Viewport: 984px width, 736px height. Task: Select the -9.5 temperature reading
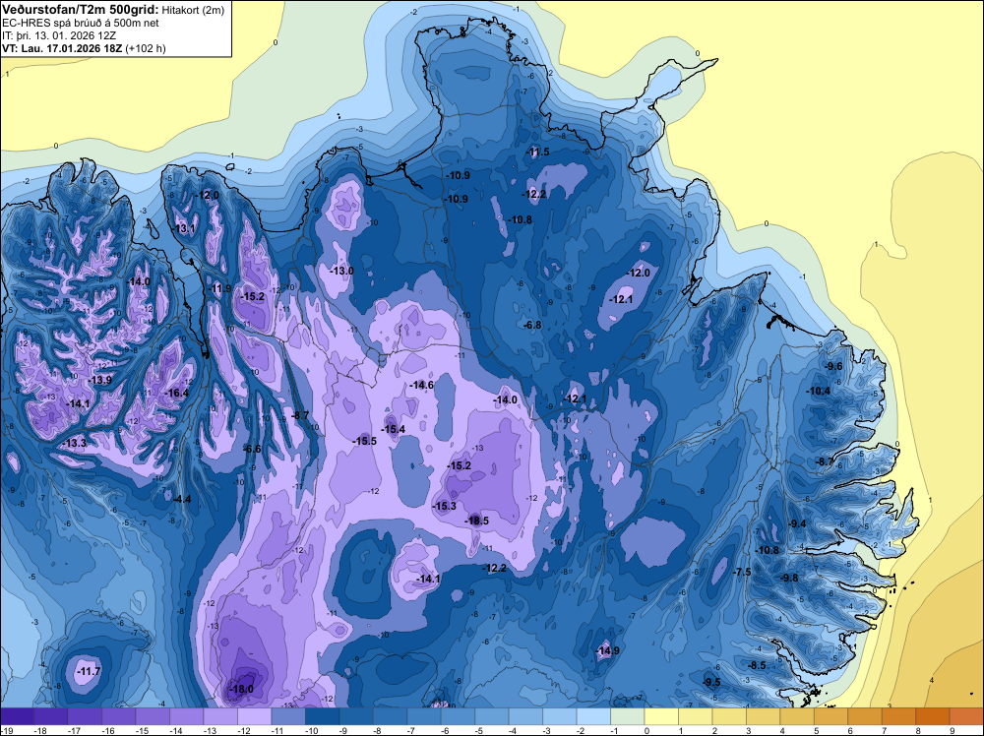pos(711,683)
